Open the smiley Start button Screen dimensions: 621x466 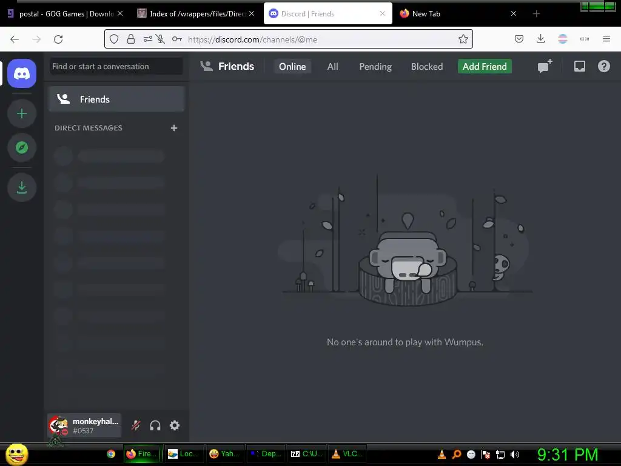[x=16, y=454]
